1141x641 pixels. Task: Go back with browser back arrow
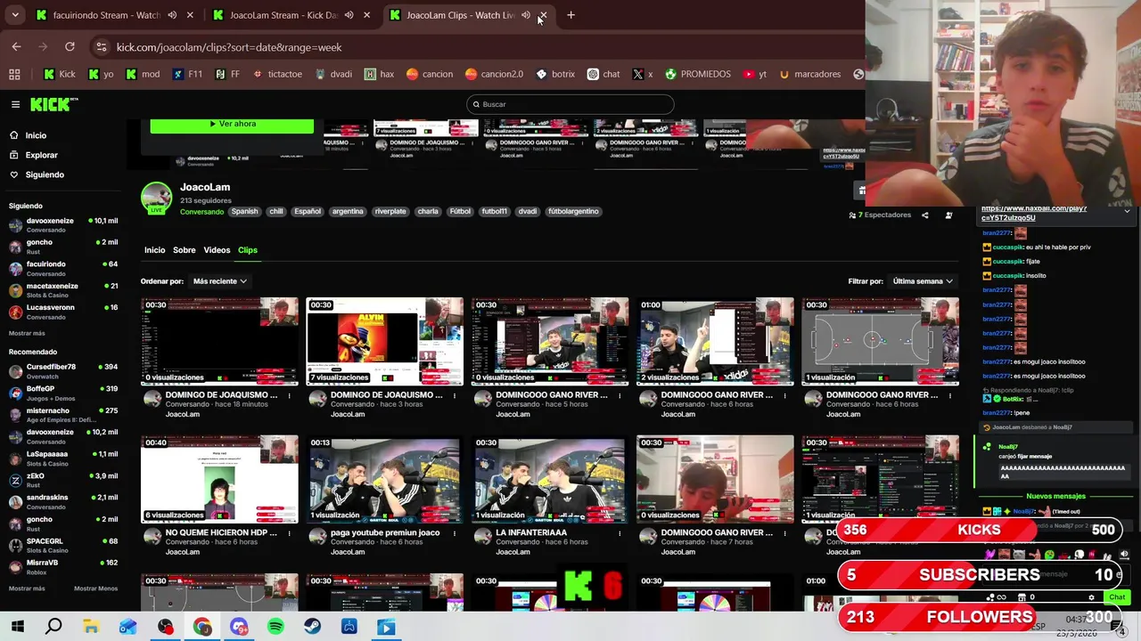[16, 47]
